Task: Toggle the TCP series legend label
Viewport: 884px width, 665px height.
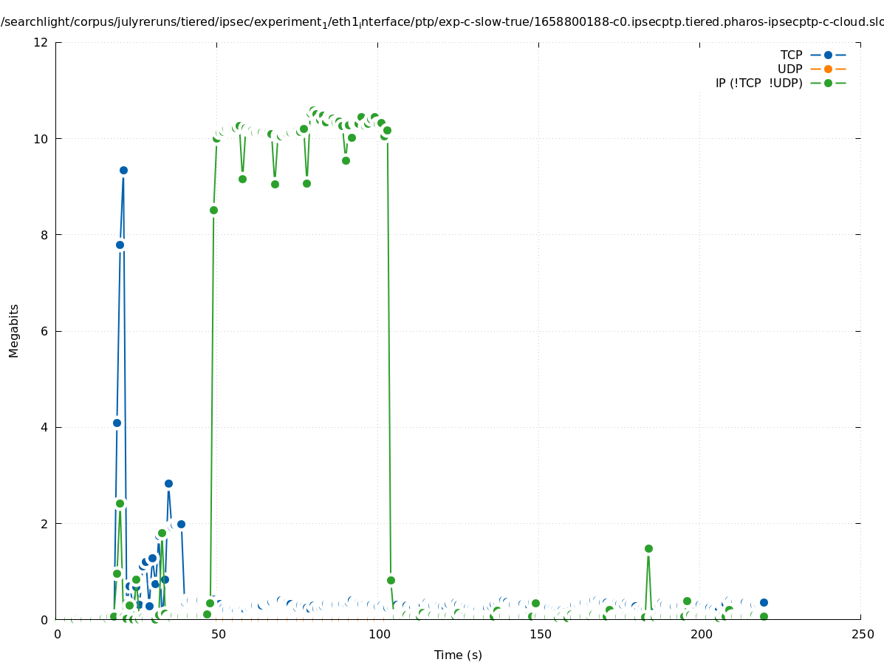Action: tap(791, 55)
